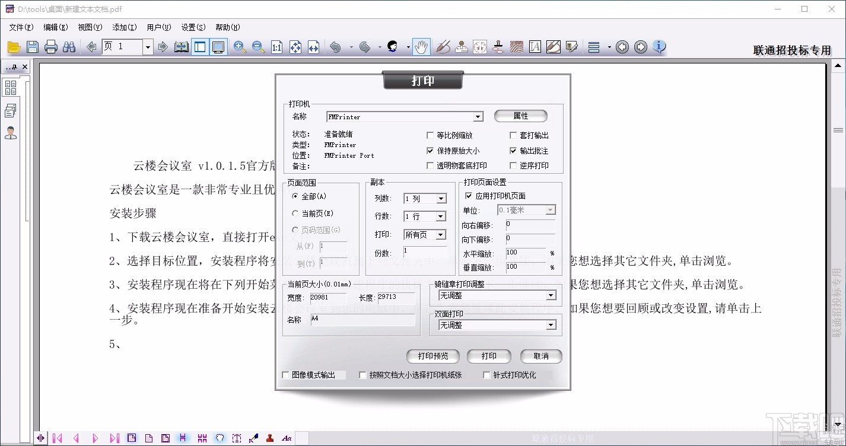The width and height of the screenshot is (846, 446).
Task: Click the 打印预览 button
Action: tap(433, 356)
